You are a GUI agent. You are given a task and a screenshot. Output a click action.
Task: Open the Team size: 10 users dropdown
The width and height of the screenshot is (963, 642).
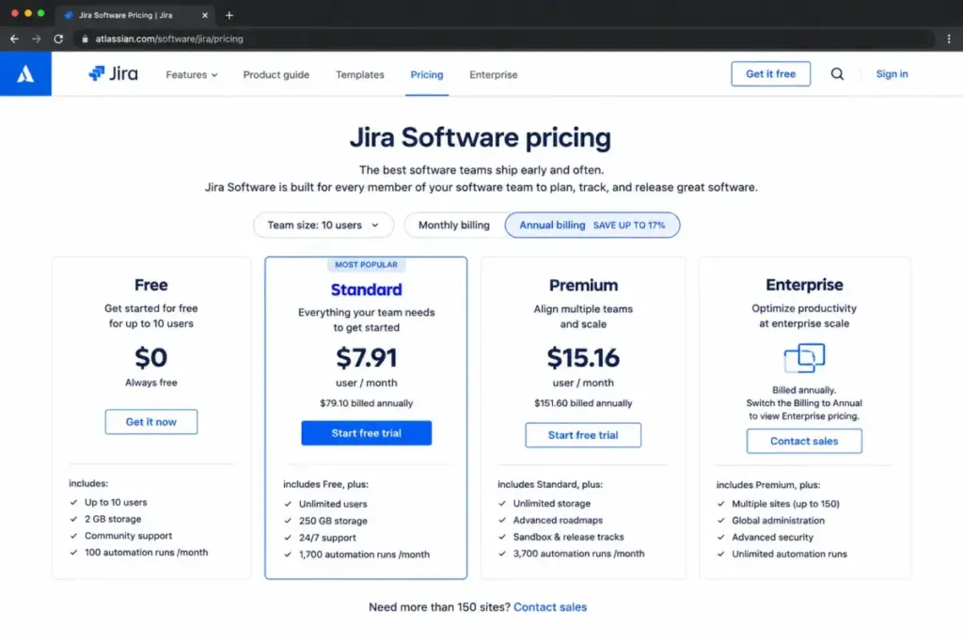(x=324, y=226)
